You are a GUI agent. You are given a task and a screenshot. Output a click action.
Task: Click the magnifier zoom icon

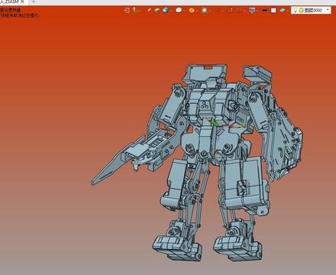[205, 10]
